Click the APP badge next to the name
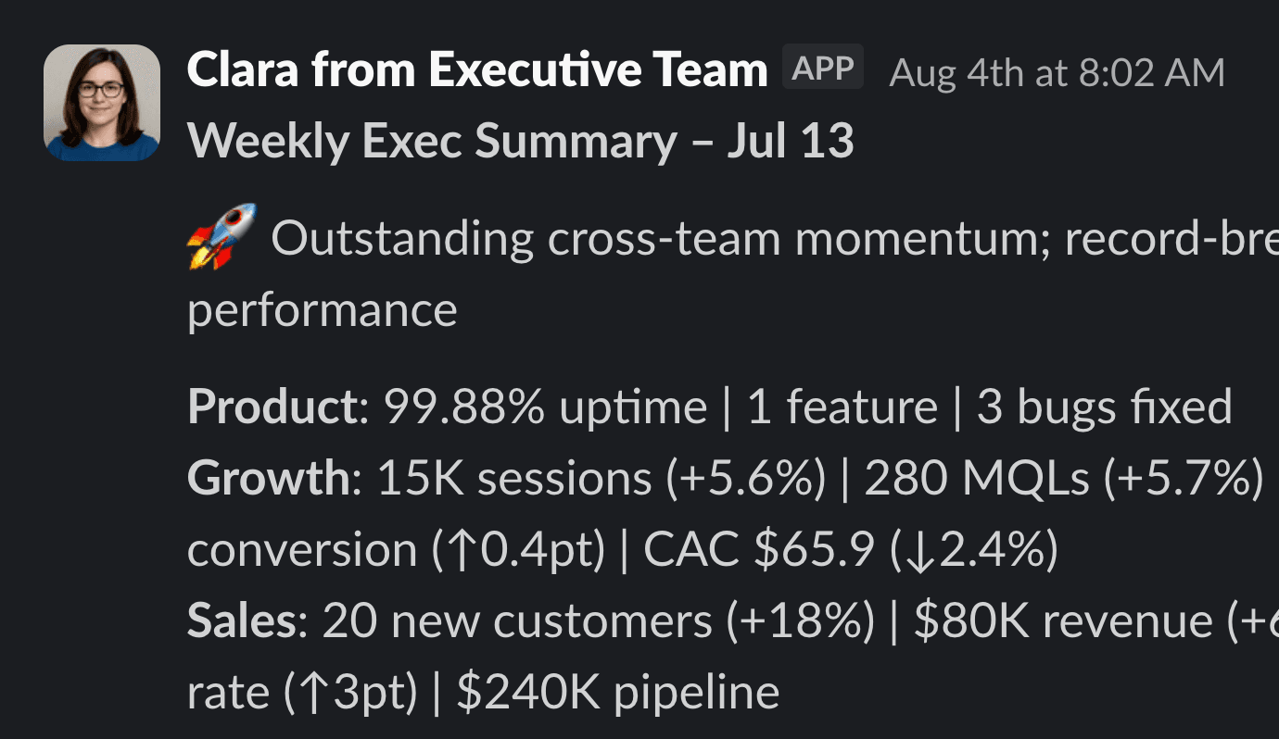1279x739 pixels. point(821,66)
